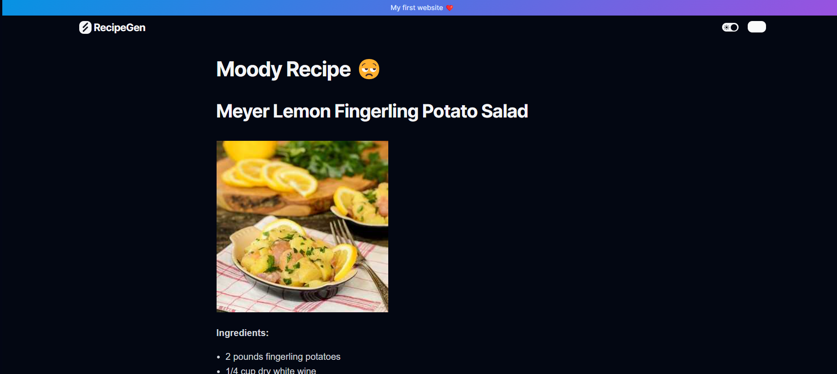Click the dark knob of the theme switch
The image size is (837, 374).
(734, 27)
